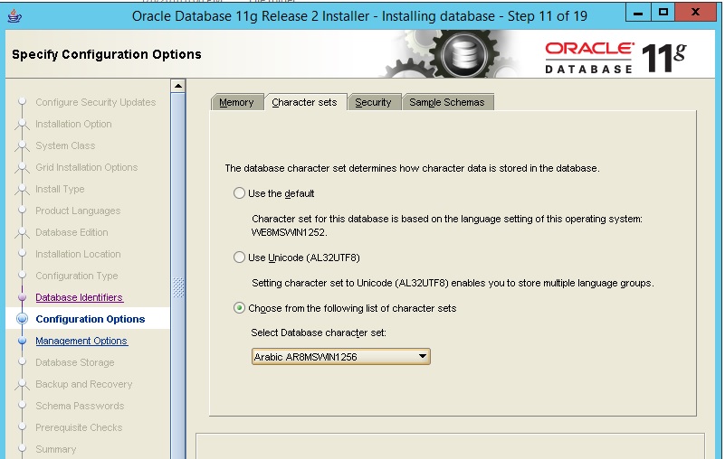Switch to the Memory tab
725x459 pixels.
click(x=237, y=102)
